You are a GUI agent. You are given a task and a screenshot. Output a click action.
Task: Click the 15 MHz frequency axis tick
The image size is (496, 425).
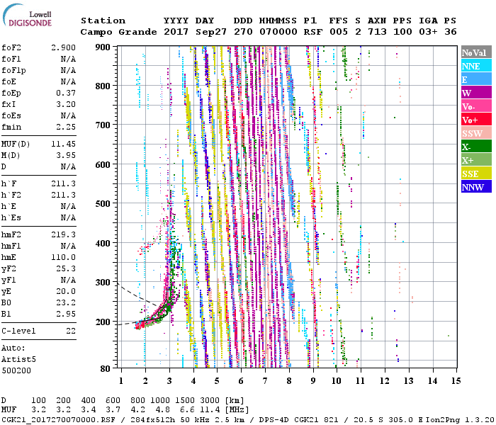pyautogui.click(x=456, y=381)
